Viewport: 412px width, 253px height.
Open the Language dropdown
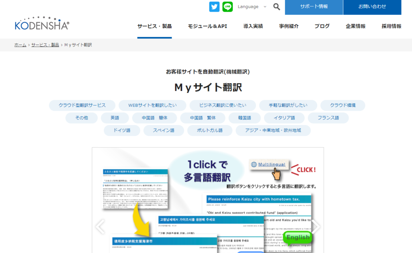coord(250,7)
